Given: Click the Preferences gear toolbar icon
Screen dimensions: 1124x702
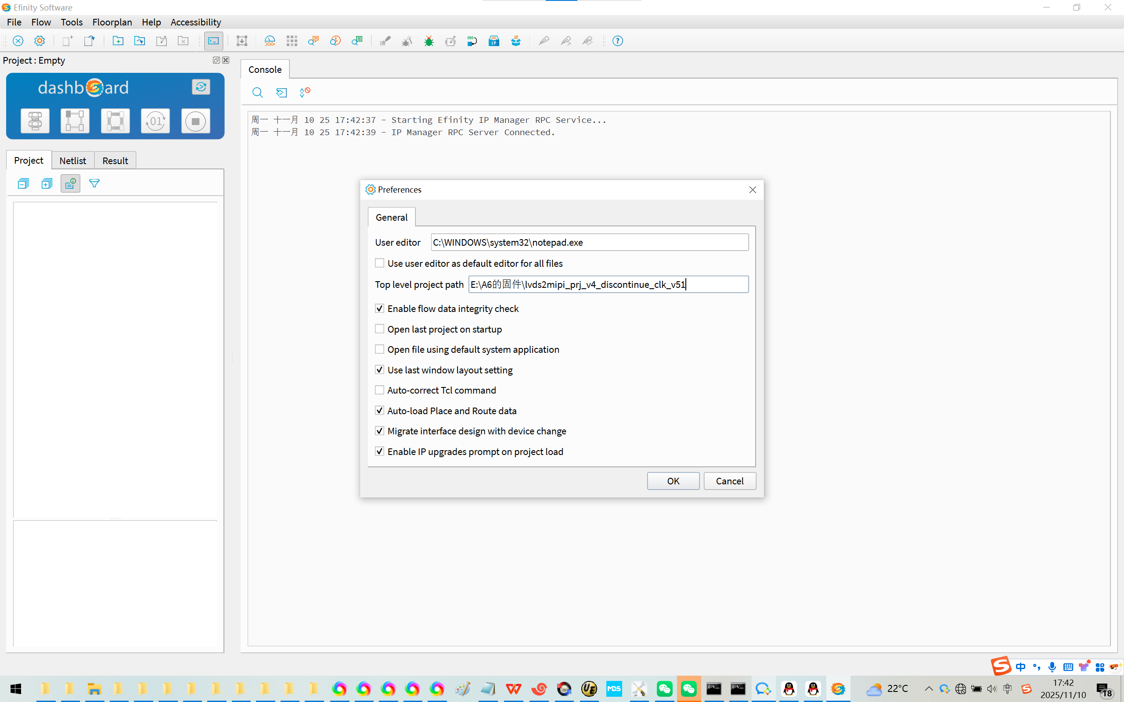Looking at the screenshot, I should 40,41.
